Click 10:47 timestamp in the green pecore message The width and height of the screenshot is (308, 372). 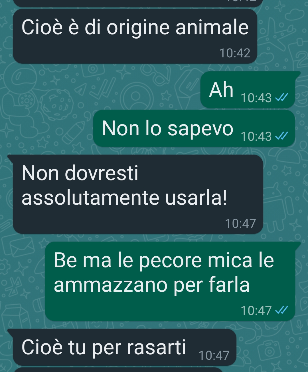256,310
